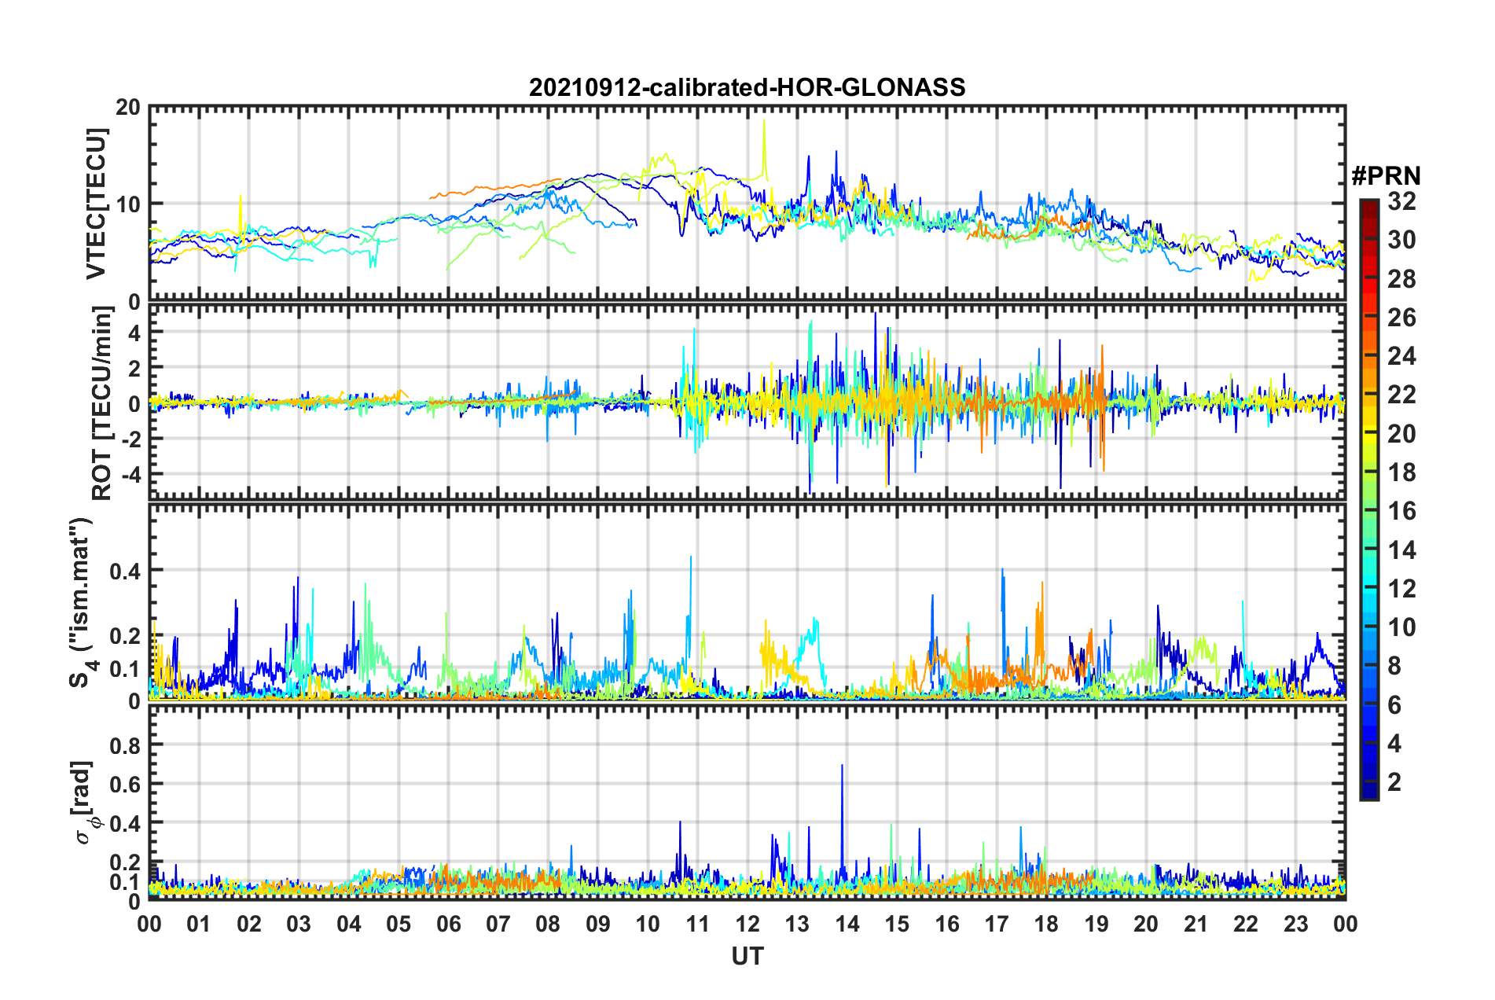Select colorbar tick label "6"
The width and height of the screenshot is (1495, 1000).
point(1394,705)
